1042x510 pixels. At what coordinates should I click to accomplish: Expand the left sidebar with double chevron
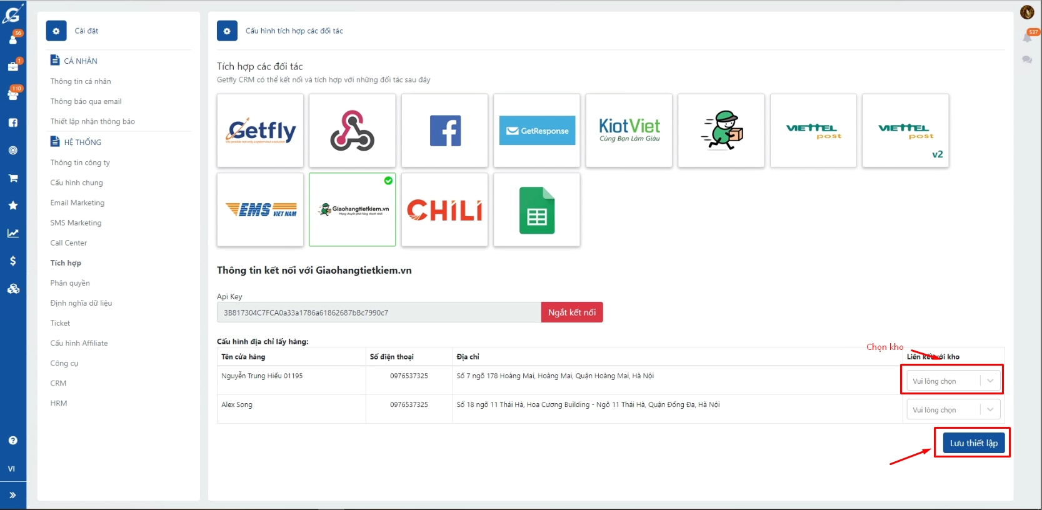[x=13, y=495]
